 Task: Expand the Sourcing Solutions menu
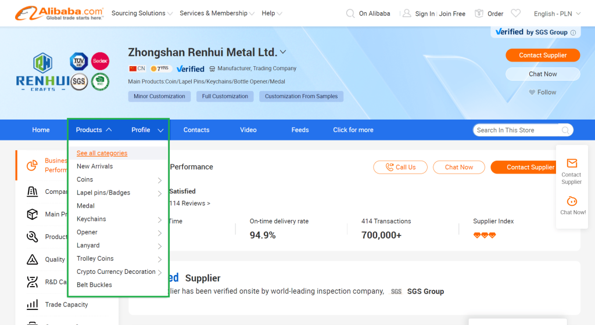coord(142,13)
